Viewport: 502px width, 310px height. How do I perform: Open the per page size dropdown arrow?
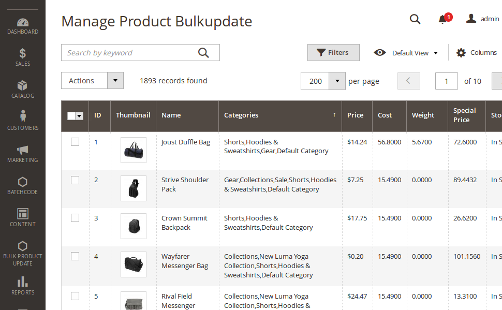tap(337, 81)
